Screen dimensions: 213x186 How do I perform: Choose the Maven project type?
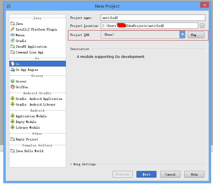20,35
